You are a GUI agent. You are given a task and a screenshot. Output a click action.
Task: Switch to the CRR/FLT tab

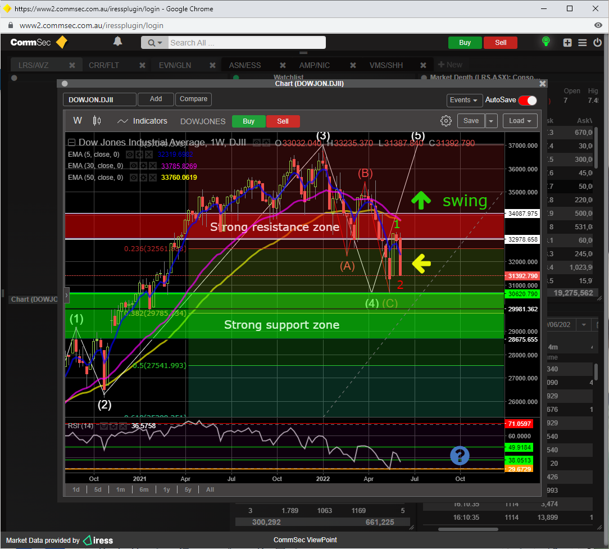[104, 65]
